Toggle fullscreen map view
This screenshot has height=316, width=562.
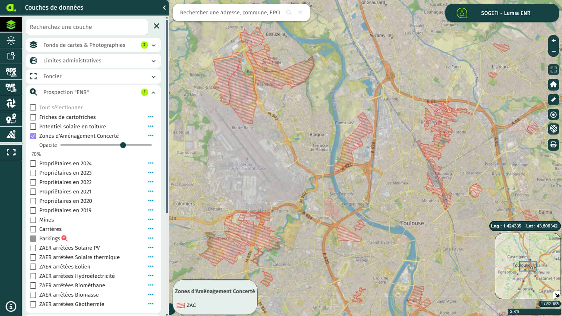pos(554,69)
